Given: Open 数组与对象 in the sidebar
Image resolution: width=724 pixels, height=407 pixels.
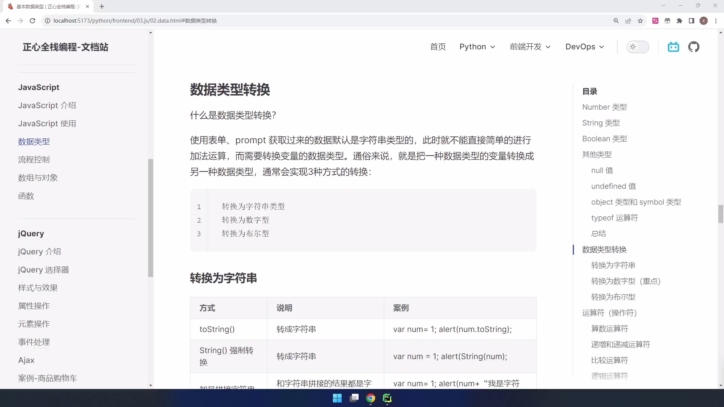Looking at the screenshot, I should [38, 178].
